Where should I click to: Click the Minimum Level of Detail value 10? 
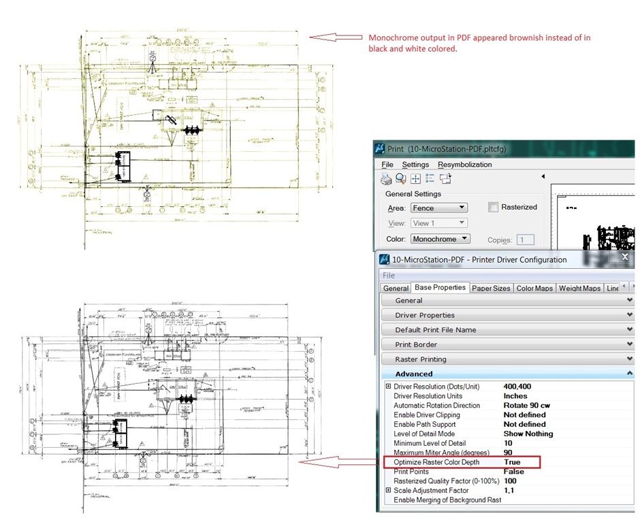coord(508,443)
